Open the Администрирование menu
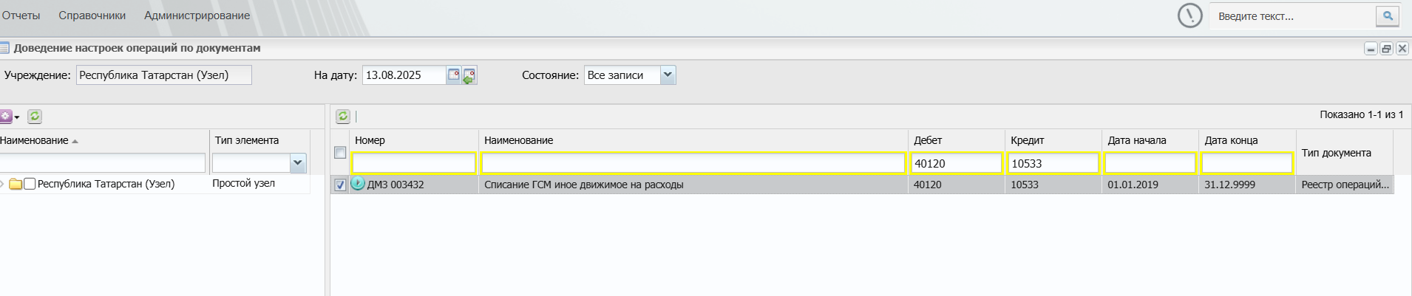The width and height of the screenshot is (1412, 296). (x=197, y=16)
